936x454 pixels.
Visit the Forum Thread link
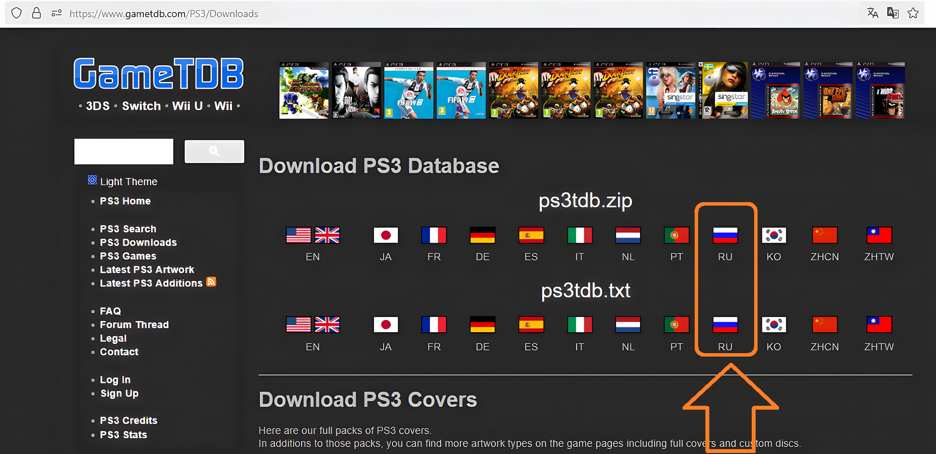coord(134,325)
